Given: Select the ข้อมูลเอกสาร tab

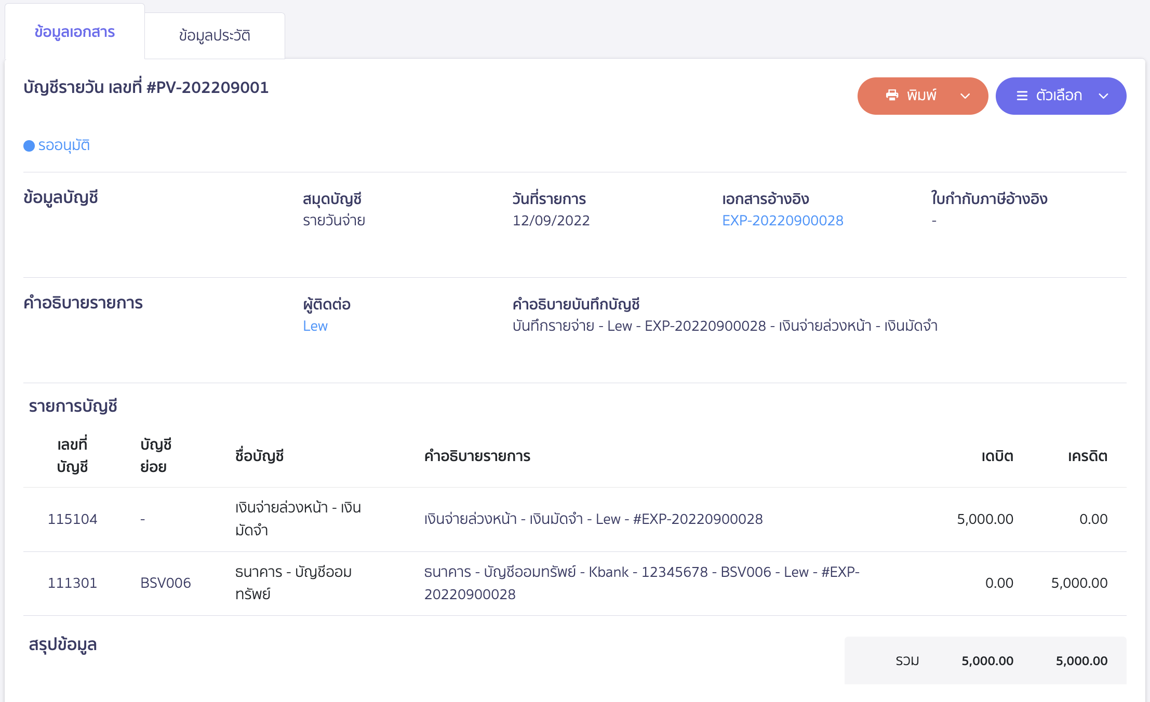Looking at the screenshot, I should (x=75, y=32).
